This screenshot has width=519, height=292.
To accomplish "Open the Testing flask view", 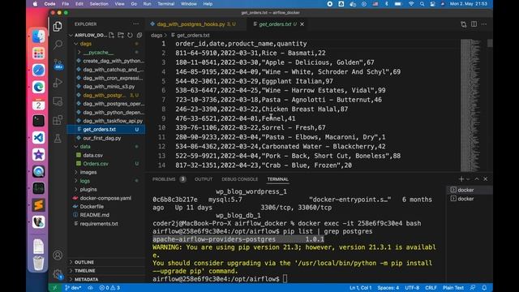I will tap(58, 139).
